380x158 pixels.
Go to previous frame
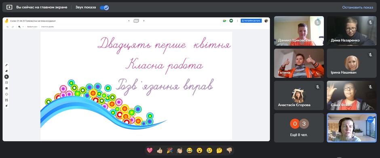point(129,21)
